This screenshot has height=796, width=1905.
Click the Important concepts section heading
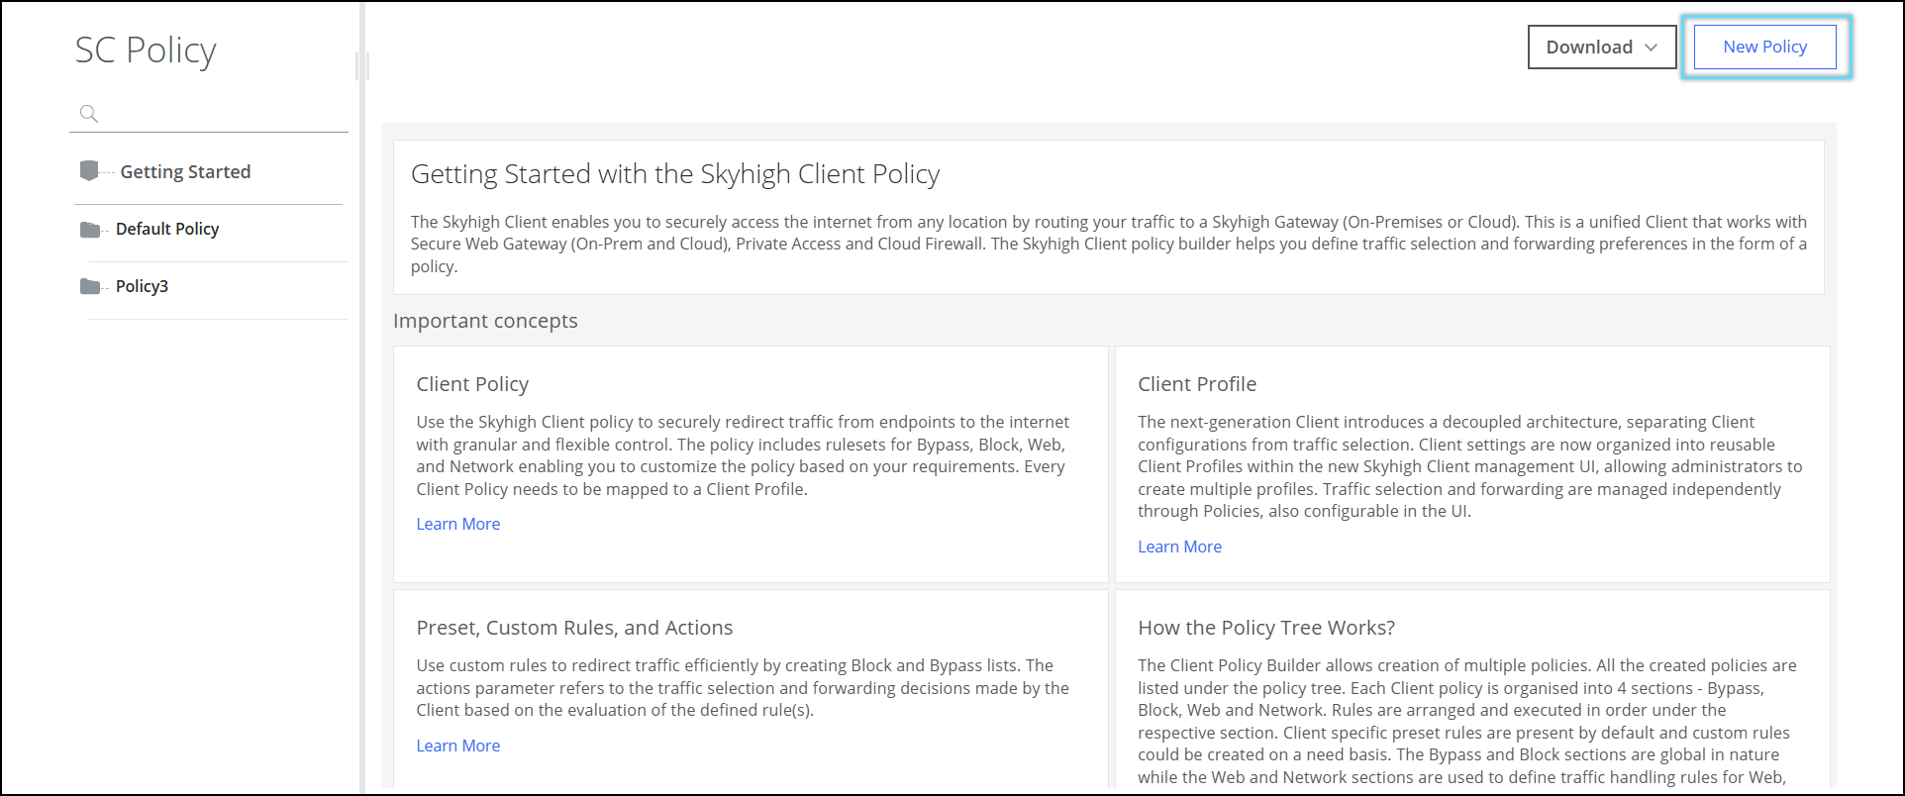pos(485,321)
